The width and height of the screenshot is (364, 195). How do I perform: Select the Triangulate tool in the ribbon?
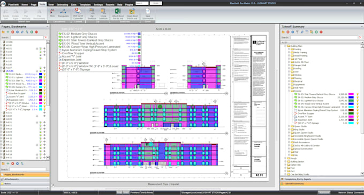point(63,12)
